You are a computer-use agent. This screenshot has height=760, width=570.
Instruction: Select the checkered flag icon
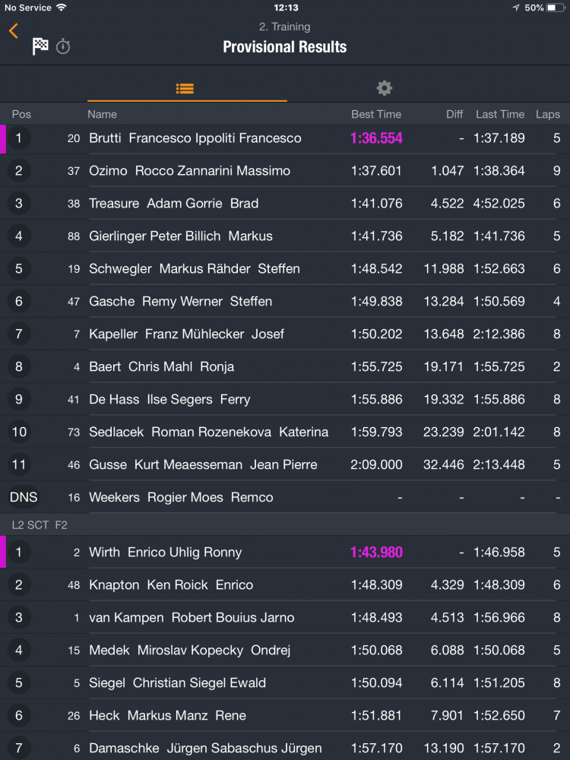coord(40,46)
